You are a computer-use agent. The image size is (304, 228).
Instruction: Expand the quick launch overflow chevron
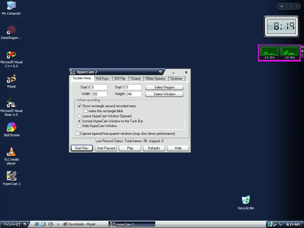(58, 224)
